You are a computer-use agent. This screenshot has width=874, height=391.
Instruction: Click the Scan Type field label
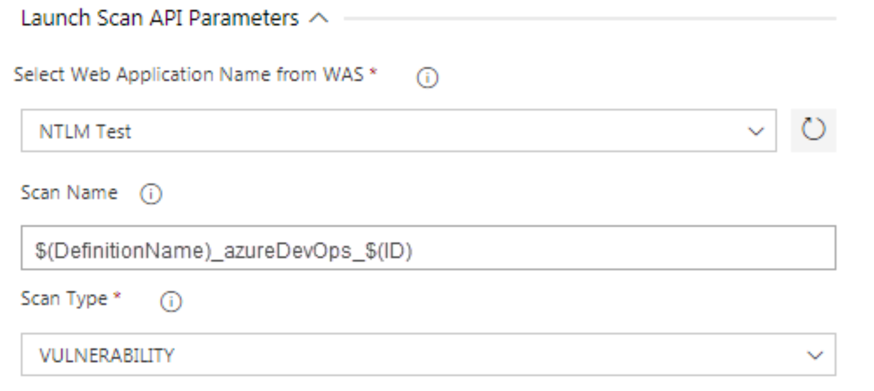[x=64, y=299]
